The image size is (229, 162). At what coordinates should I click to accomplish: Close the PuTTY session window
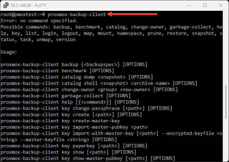(221, 5)
